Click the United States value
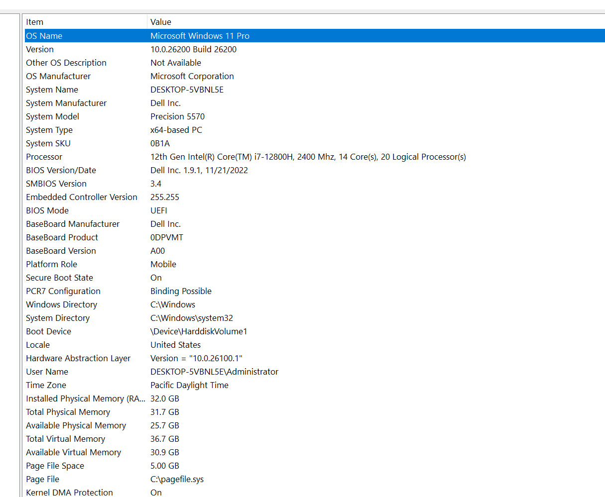Screen dimensions: 605x497 176,345
